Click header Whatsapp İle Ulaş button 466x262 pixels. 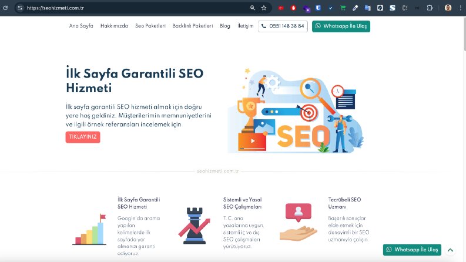(x=341, y=26)
